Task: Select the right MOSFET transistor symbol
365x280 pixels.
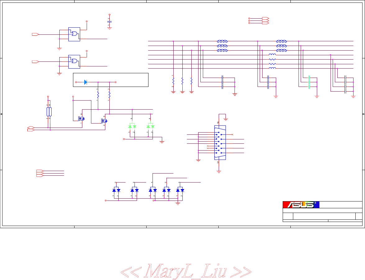Action: 104,121
